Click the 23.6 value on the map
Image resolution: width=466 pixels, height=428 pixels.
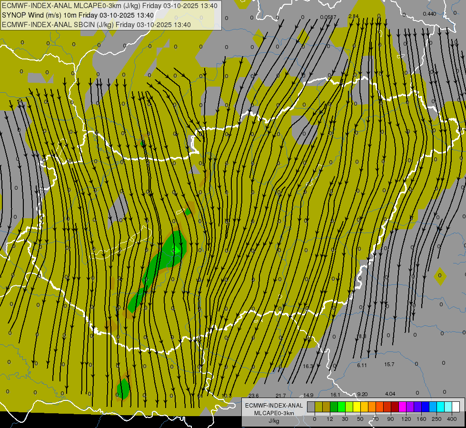pos(254,396)
